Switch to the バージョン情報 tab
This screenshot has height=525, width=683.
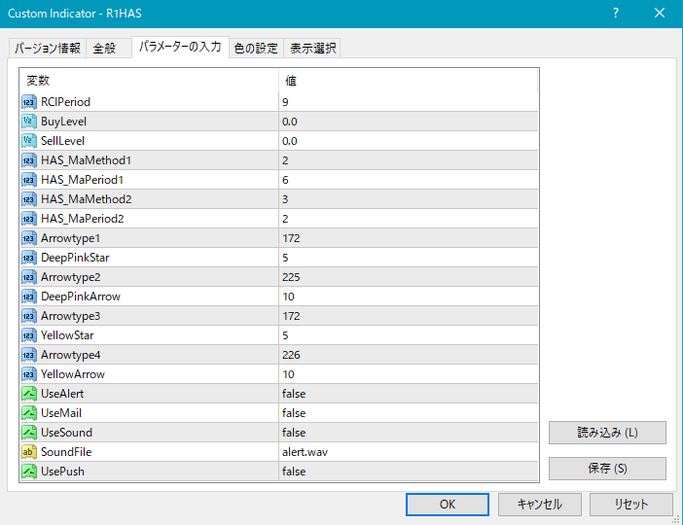point(47,49)
